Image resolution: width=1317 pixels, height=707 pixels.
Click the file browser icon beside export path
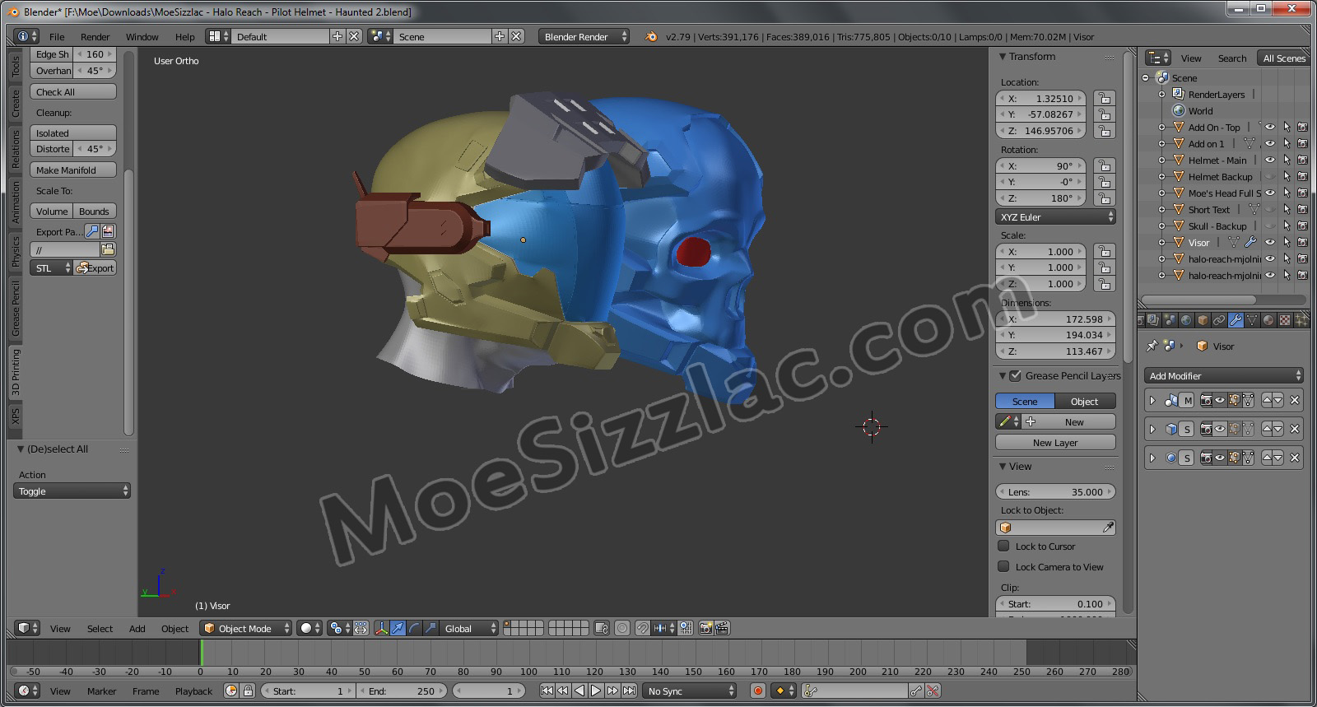108,249
